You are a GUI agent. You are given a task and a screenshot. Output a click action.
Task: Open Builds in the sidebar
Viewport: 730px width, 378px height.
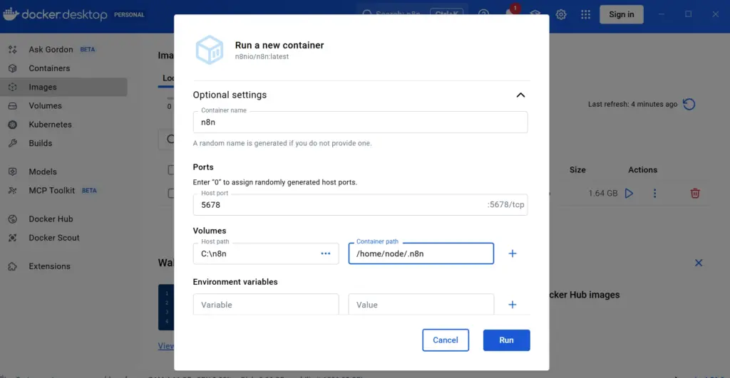coord(41,143)
